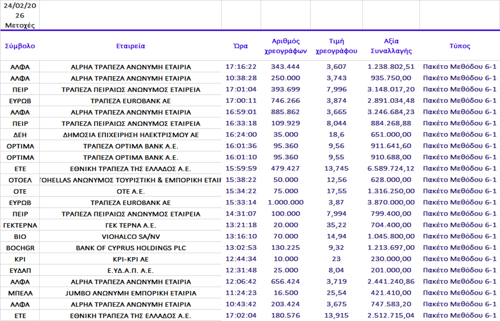
Task: Click the Αριθμός χρεογράφων column header
Action: (x=286, y=46)
